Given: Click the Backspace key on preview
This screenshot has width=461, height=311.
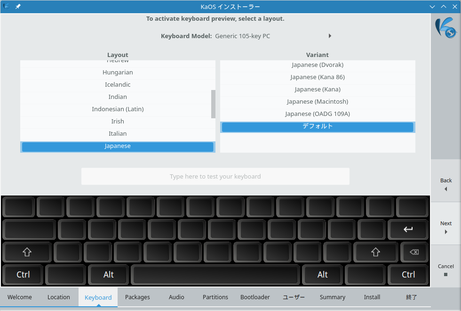Looking at the screenshot, I should click(x=414, y=252).
